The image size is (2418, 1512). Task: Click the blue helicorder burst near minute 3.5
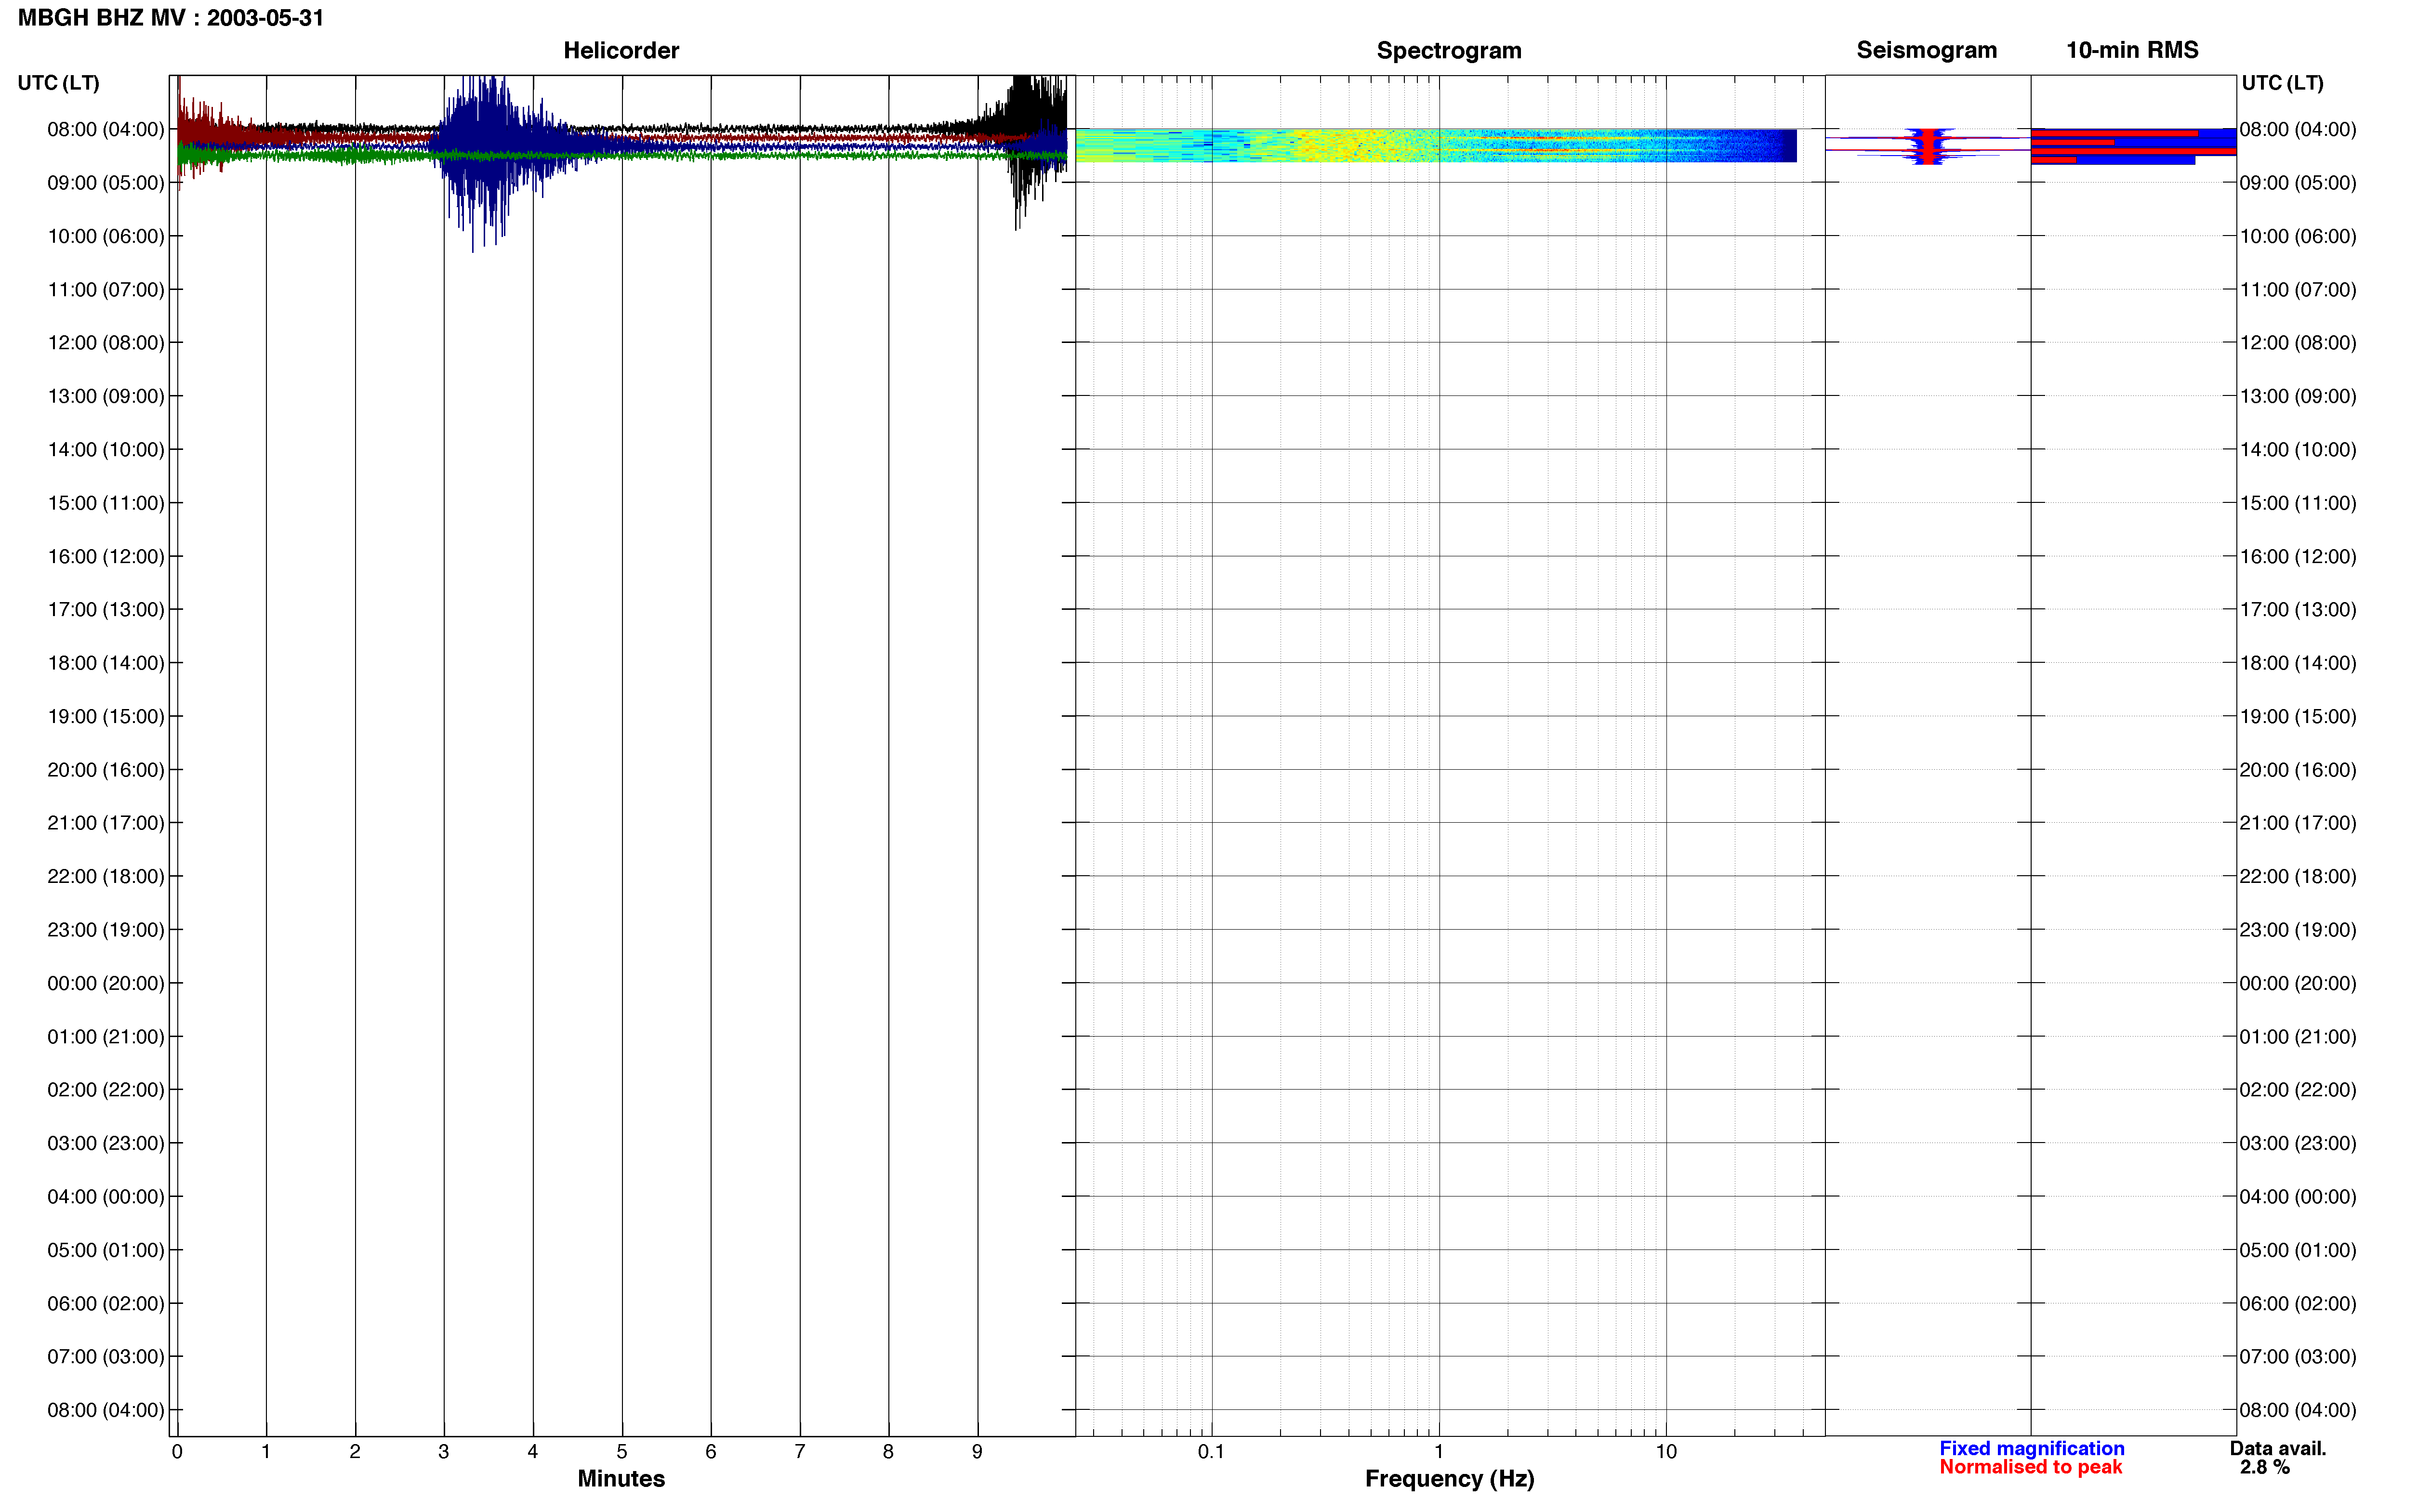[x=485, y=150]
